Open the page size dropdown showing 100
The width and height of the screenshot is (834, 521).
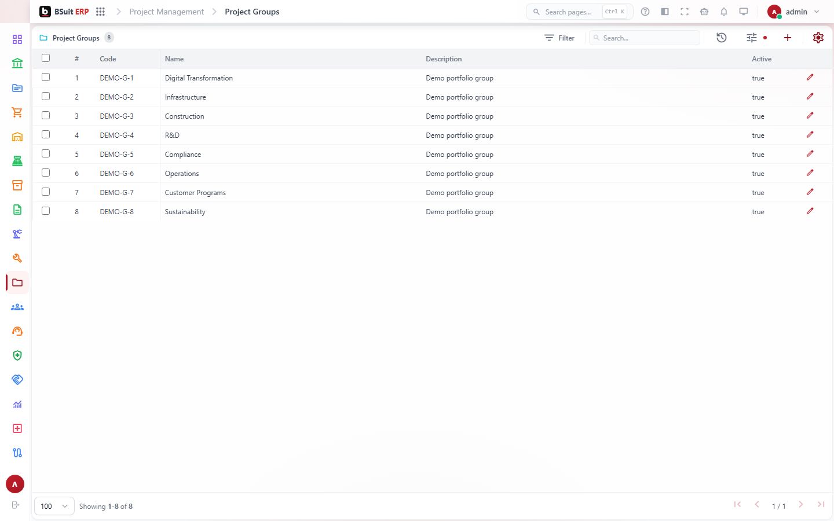tap(54, 506)
